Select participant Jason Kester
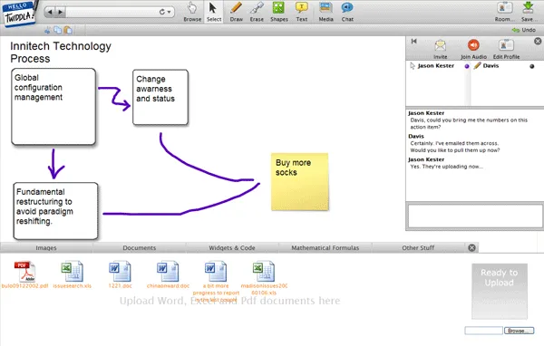 pyautogui.click(x=436, y=66)
